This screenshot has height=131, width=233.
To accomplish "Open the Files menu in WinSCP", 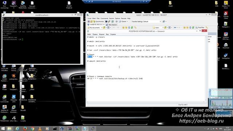I will pos(98,19).
